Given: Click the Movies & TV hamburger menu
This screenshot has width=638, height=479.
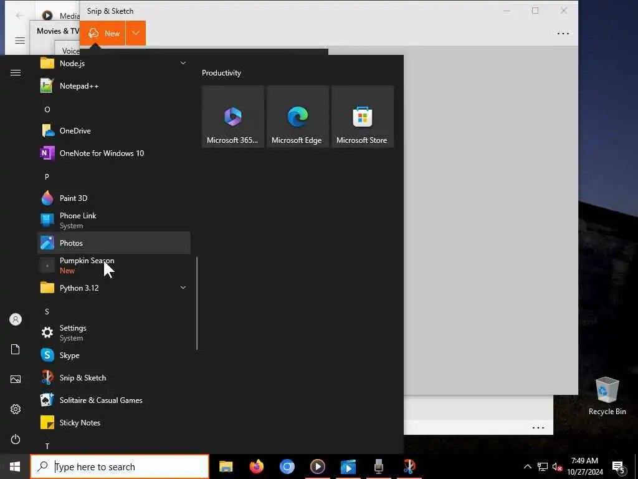Looking at the screenshot, I should click(20, 41).
